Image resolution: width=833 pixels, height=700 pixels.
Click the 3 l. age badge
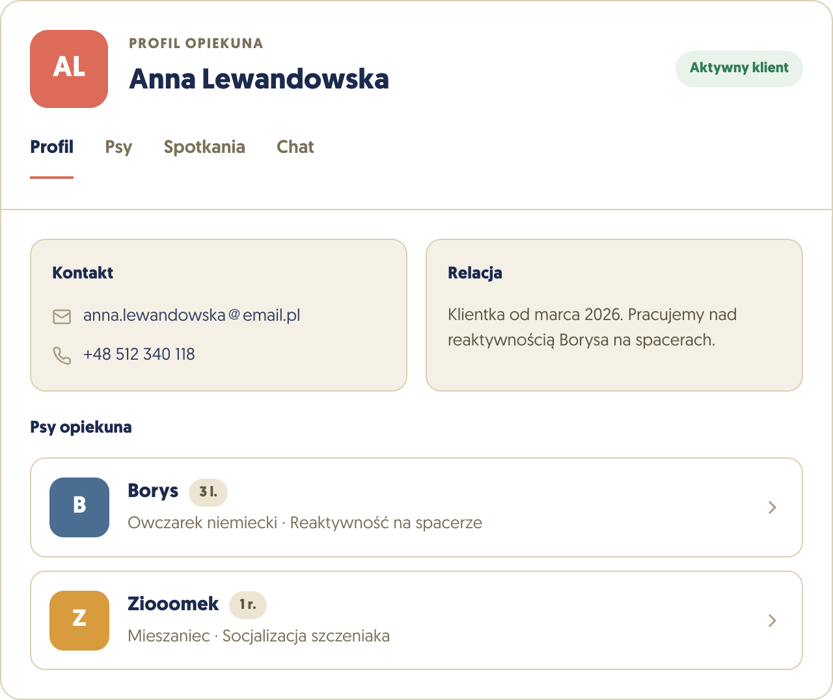point(208,492)
